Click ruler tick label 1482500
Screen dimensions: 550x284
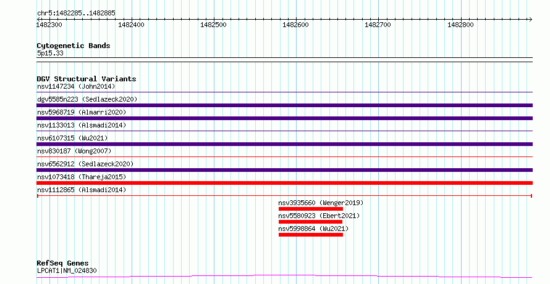pyautogui.click(x=214, y=25)
